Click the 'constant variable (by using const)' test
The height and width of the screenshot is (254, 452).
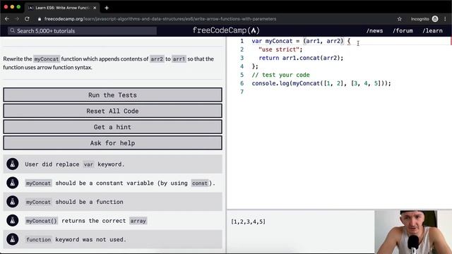113,183
